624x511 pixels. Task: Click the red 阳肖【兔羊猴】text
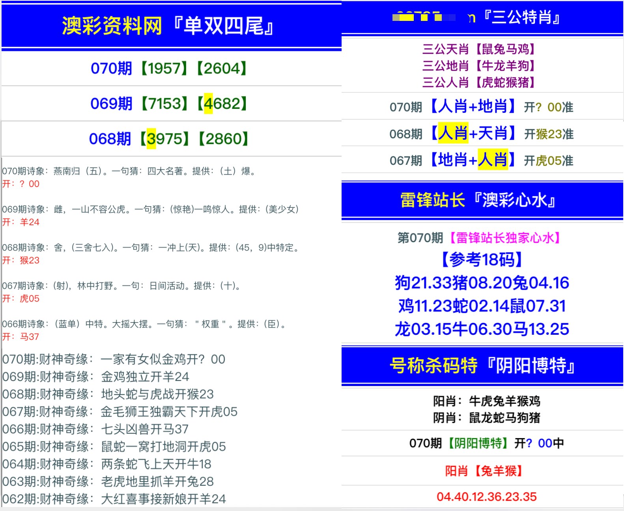click(484, 471)
